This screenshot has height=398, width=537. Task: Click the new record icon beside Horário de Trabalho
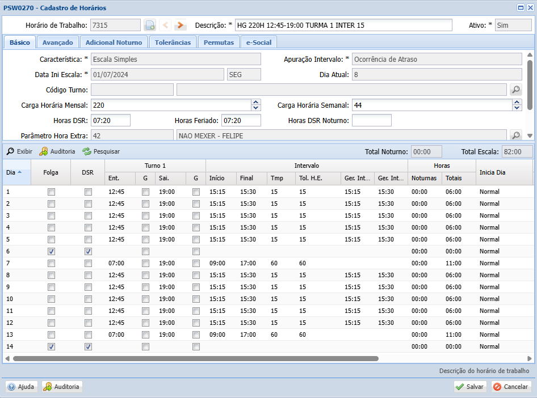pyautogui.click(x=150, y=25)
